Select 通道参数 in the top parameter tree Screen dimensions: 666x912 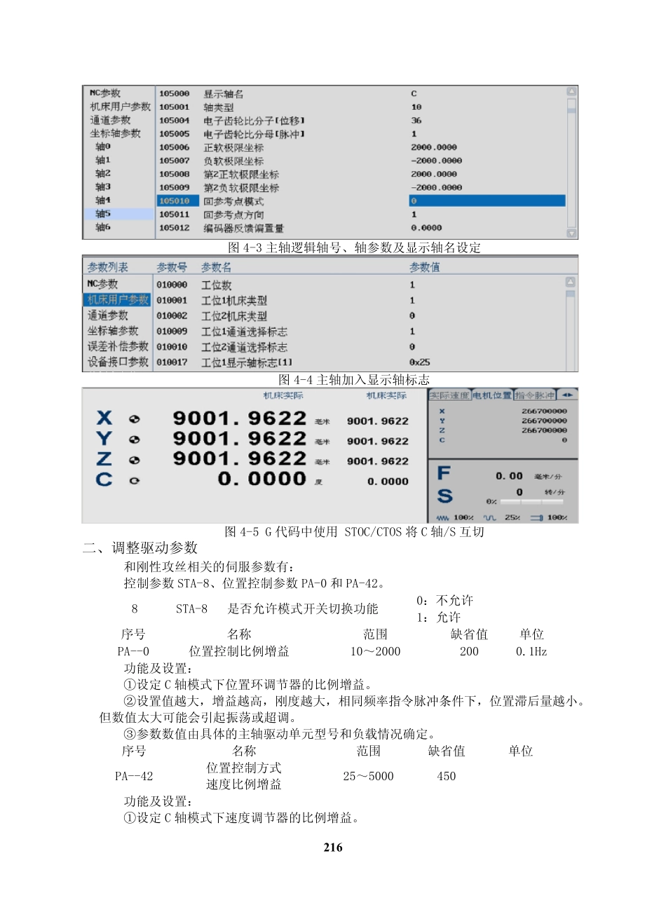click(110, 120)
